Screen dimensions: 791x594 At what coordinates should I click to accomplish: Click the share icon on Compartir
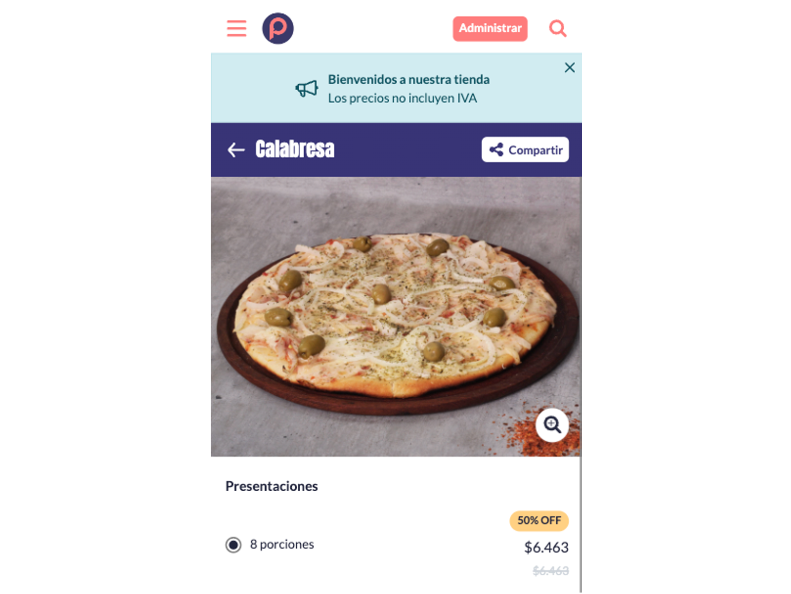click(x=496, y=150)
